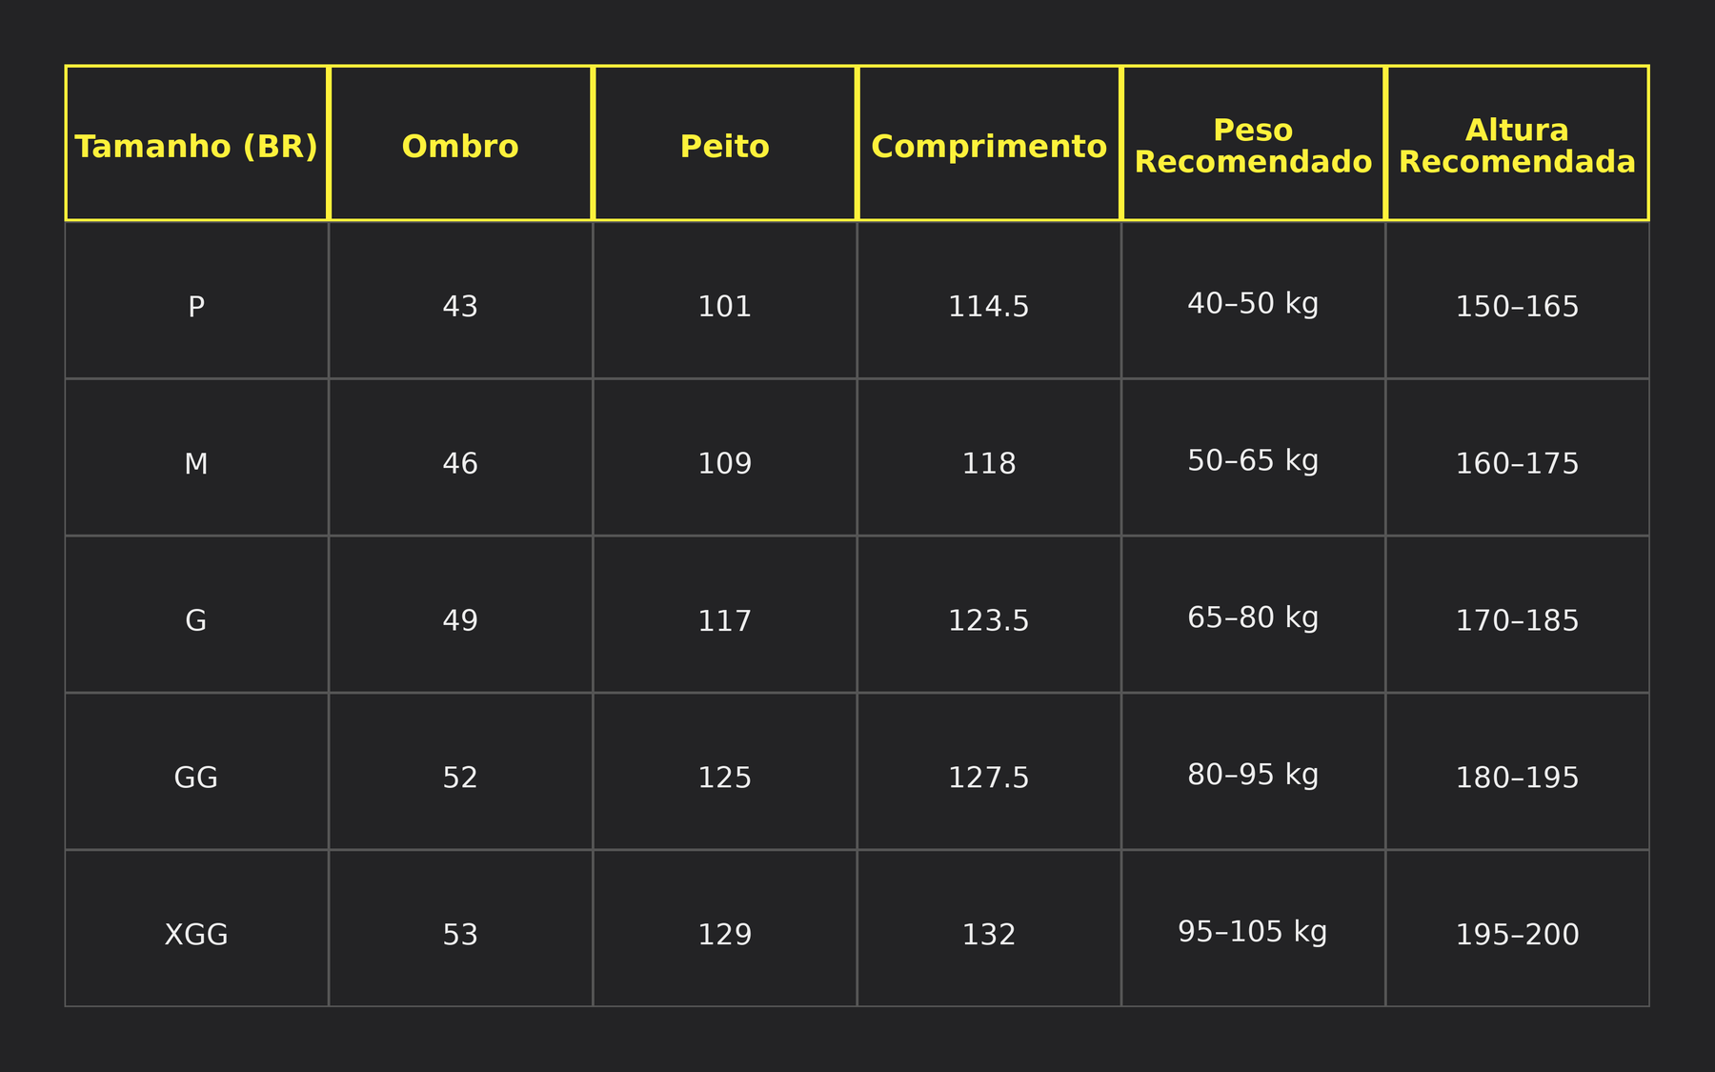Select the chest value 125

(x=724, y=778)
